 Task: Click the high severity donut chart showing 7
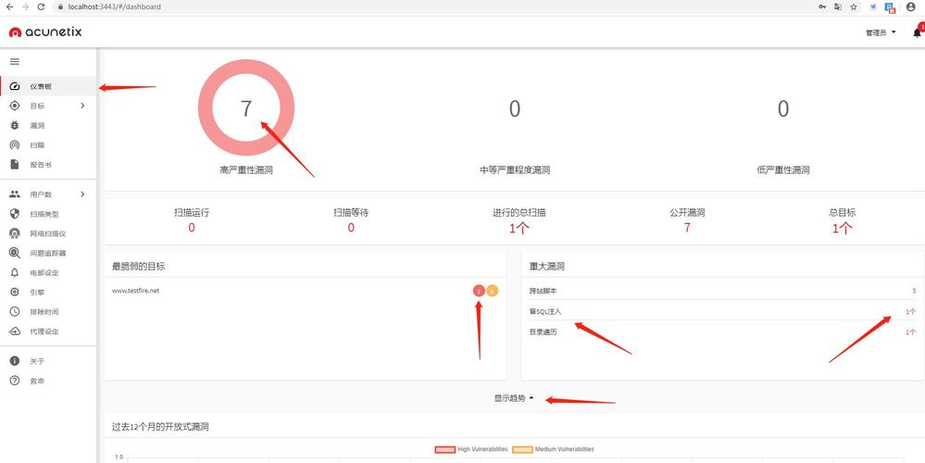tap(246, 108)
